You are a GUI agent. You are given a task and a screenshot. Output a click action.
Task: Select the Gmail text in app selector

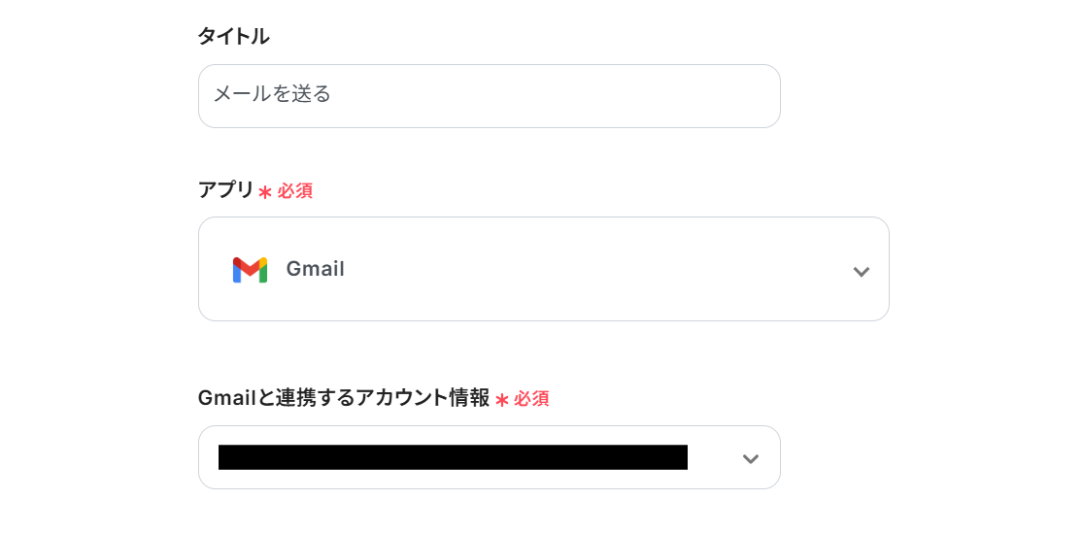(x=315, y=269)
